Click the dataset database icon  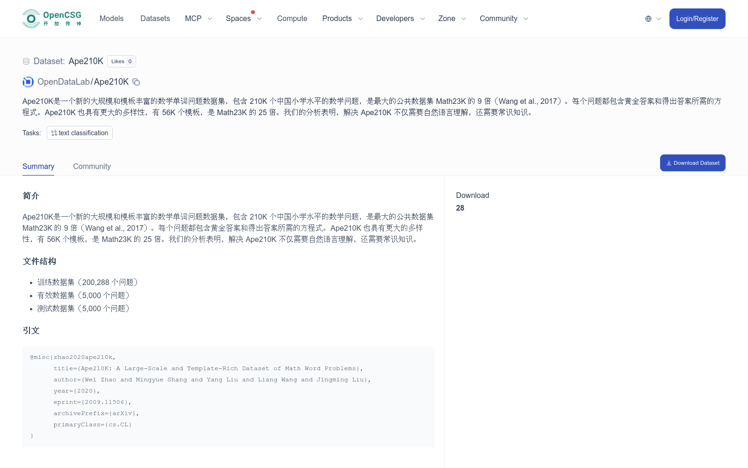(x=26, y=61)
